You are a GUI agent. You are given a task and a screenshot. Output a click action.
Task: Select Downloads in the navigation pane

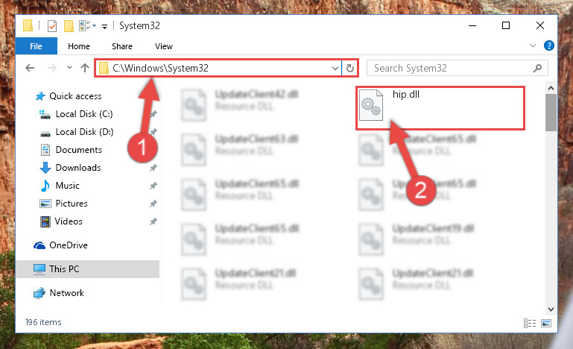click(77, 168)
